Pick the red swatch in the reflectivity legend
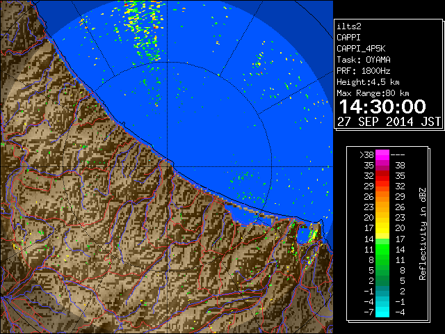Screen dimensions: 445x334 coord(382,176)
